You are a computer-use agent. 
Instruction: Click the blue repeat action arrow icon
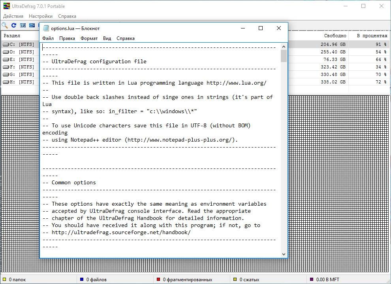(x=14, y=25)
